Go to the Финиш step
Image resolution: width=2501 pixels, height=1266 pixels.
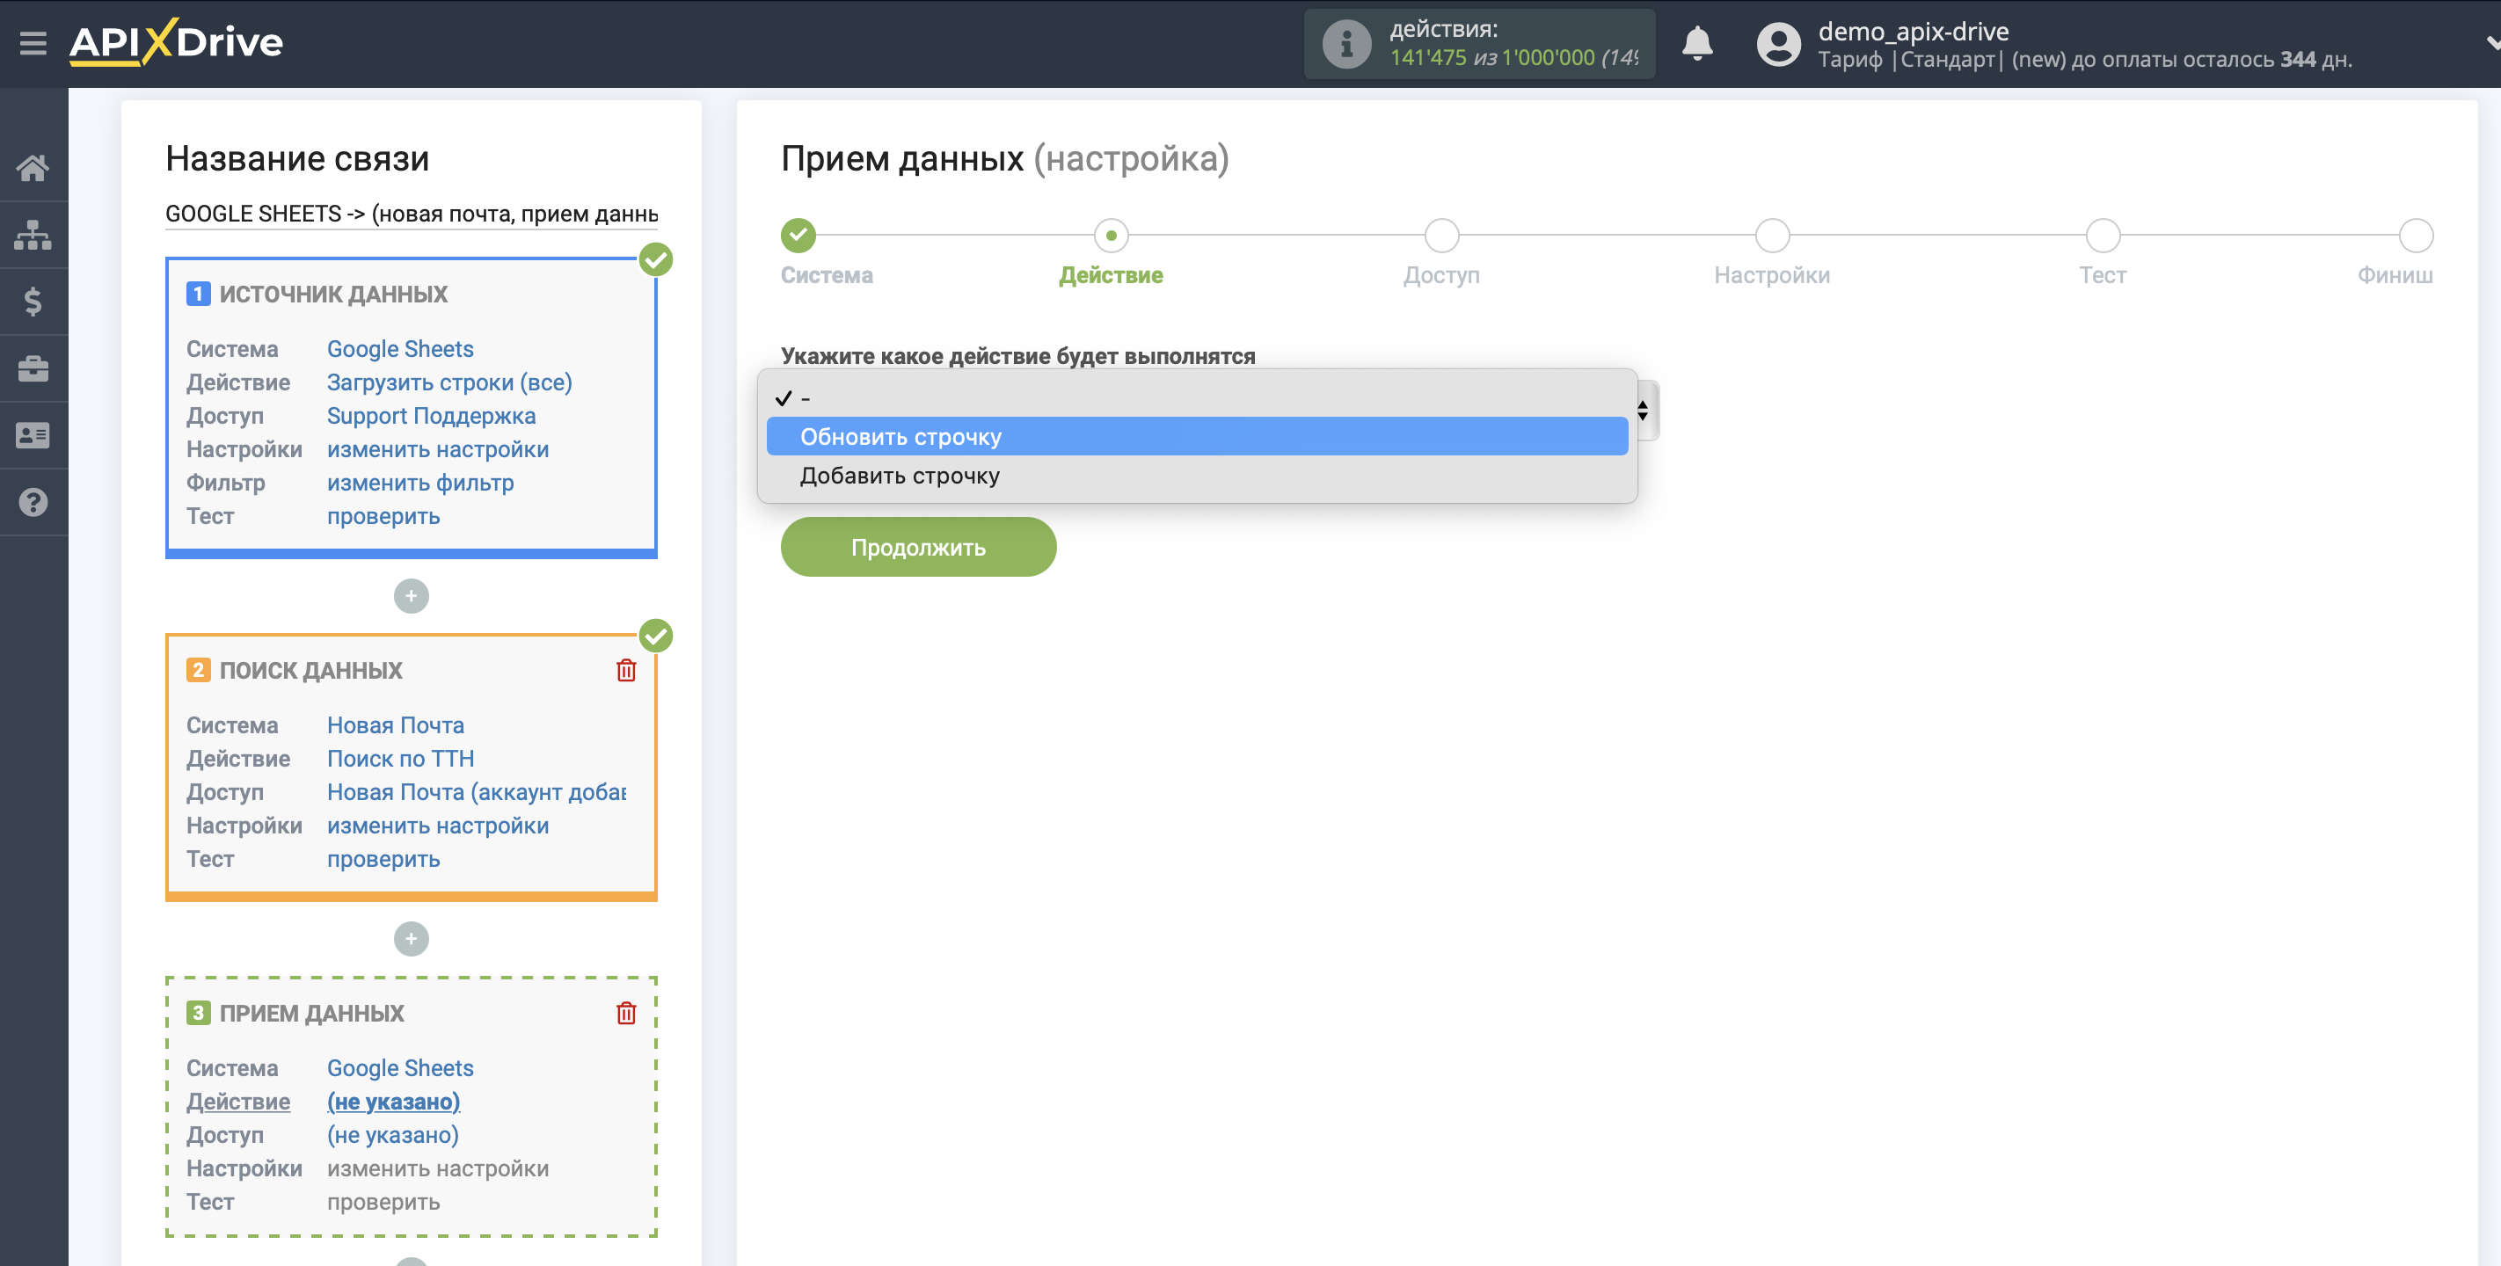pos(2416,234)
